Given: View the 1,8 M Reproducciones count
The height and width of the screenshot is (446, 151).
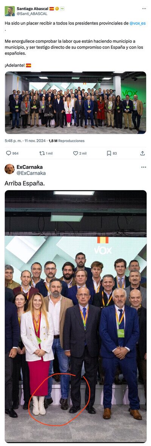Looking at the screenshot, I should (x=66, y=141).
